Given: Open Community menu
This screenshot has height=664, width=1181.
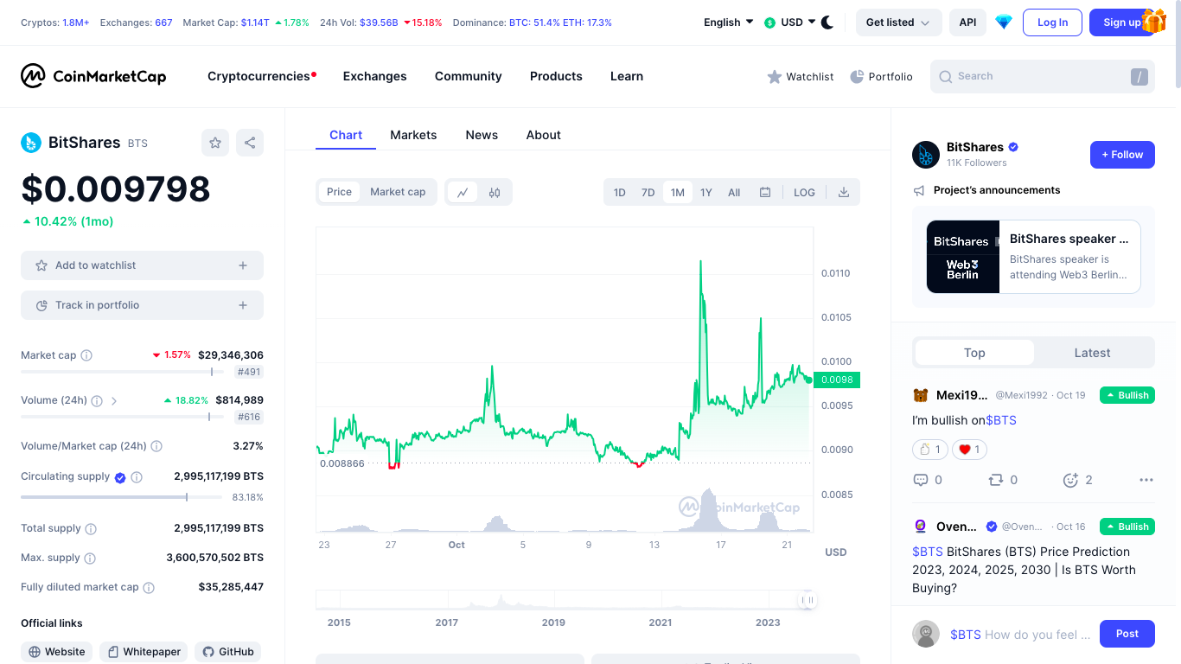Looking at the screenshot, I should click(468, 76).
